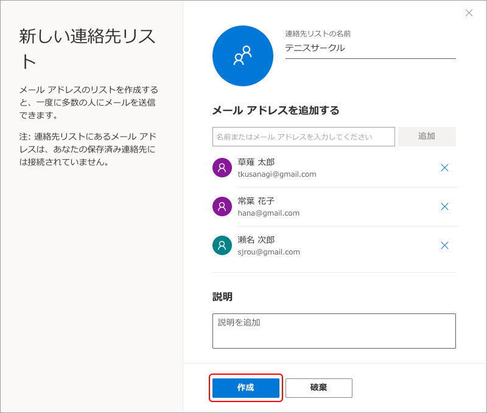Click the purple avatar for 常葉 花子
Screen dimensions: 487x413
point(222,206)
